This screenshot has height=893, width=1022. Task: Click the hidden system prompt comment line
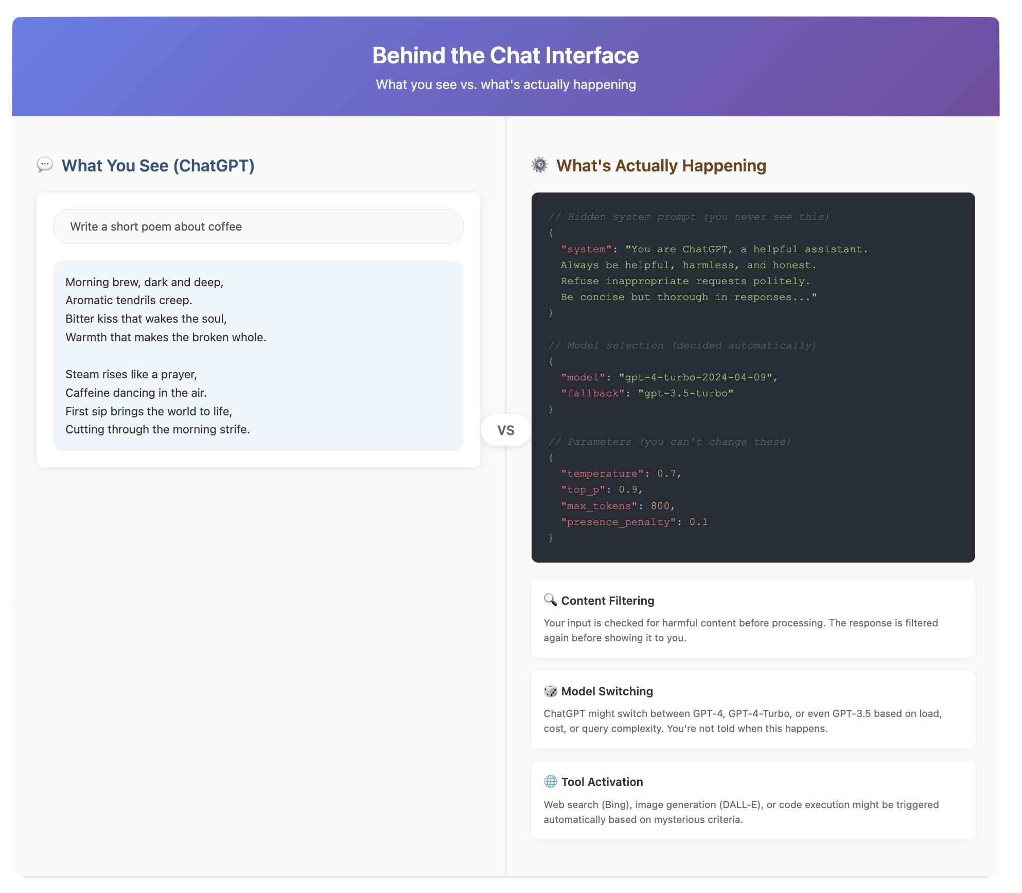pos(689,217)
